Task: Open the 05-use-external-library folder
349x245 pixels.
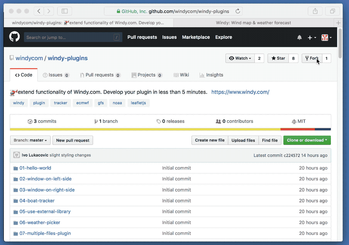Action: point(45,211)
